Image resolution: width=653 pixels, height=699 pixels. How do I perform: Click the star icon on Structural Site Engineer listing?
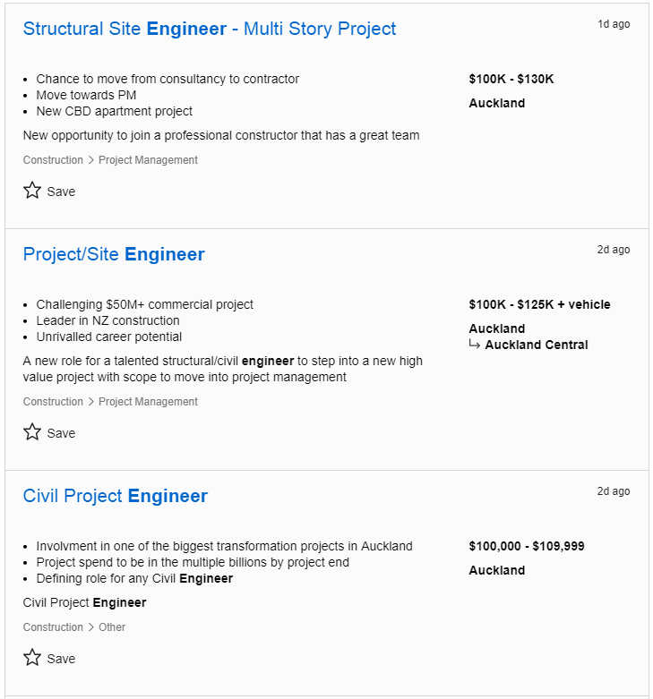coord(32,191)
